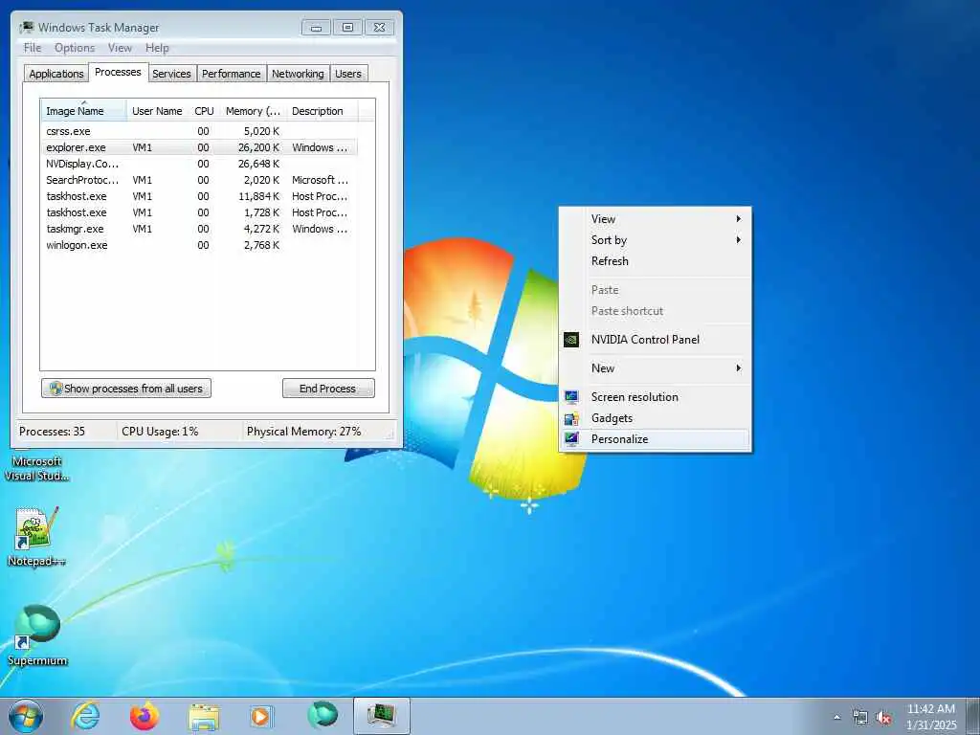This screenshot has height=735, width=980.
Task: Choose Screen resolution entry
Action: pos(655,397)
